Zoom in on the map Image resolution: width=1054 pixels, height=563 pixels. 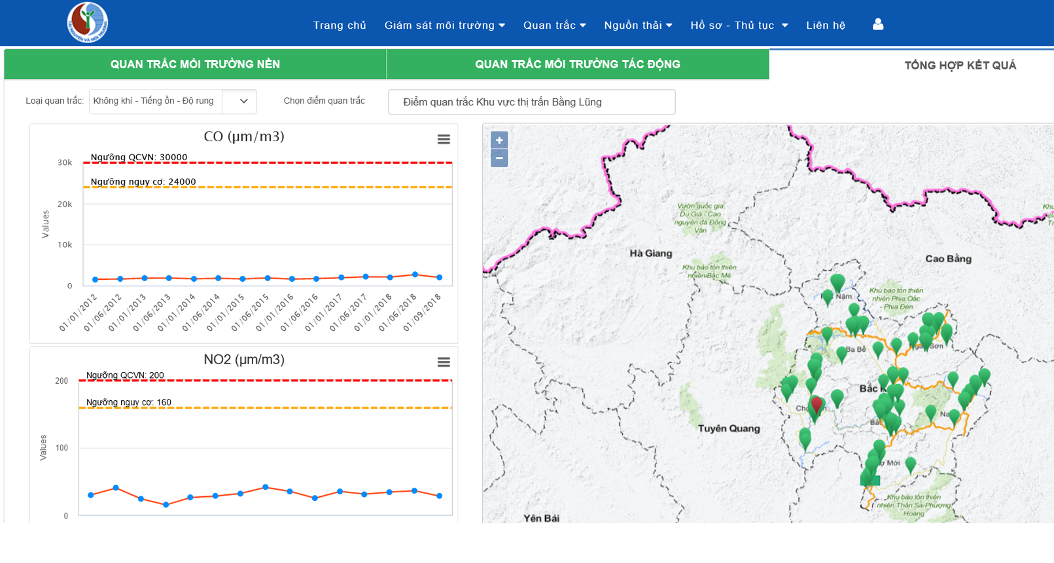click(499, 141)
